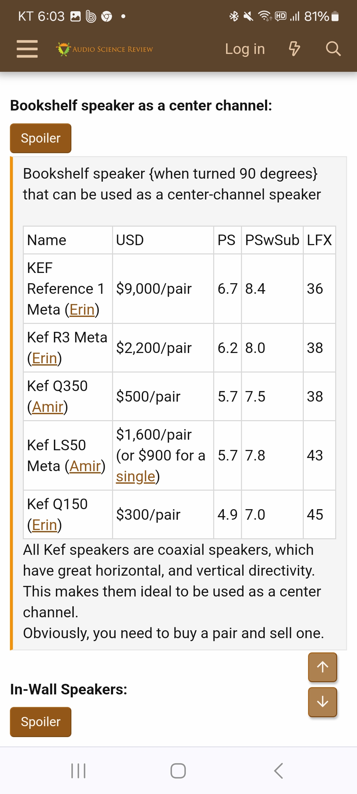The width and height of the screenshot is (357, 794).
Task: Open Amir's Kef LS50 Meta review
Action: (x=85, y=466)
